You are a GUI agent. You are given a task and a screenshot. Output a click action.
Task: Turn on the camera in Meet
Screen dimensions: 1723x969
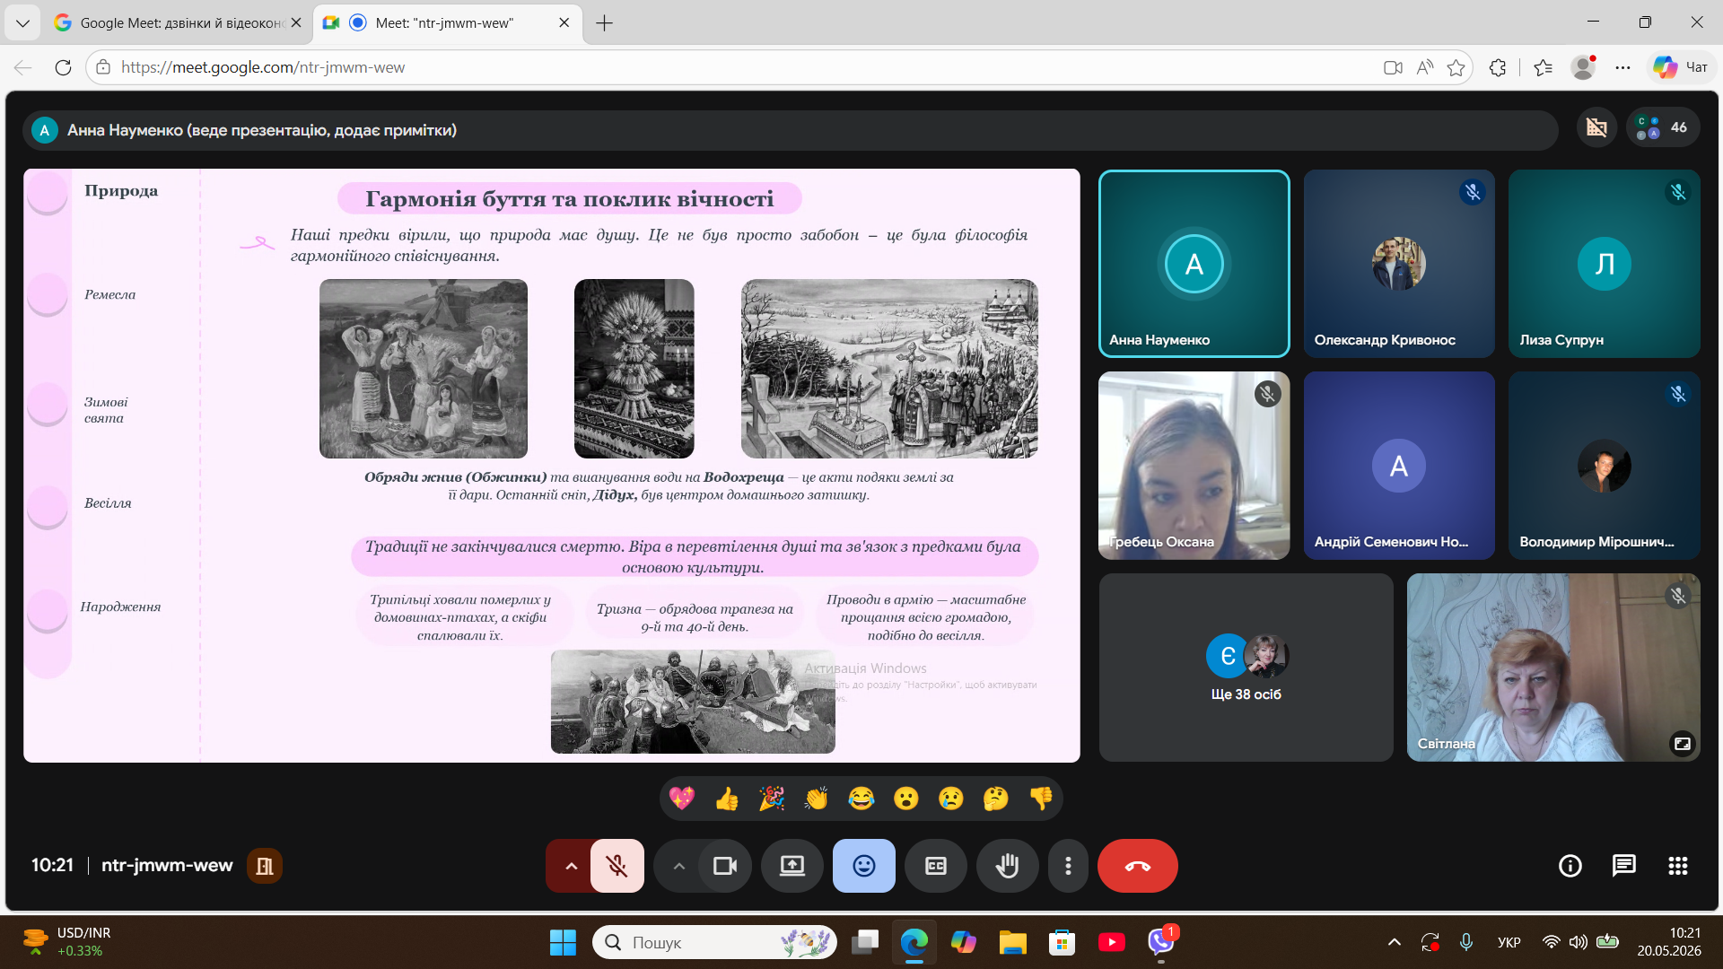725,866
